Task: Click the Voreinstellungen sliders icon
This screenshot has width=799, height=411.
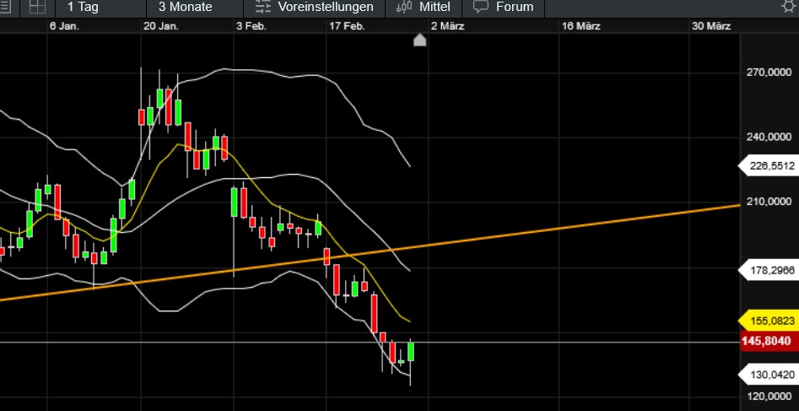Action: coord(263,7)
